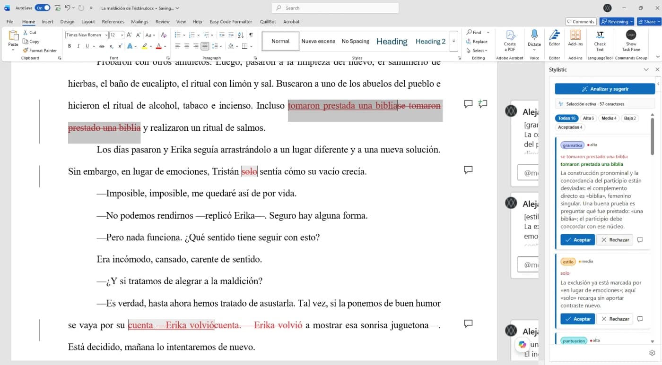Run LanguageTool Check Text

tap(600, 41)
